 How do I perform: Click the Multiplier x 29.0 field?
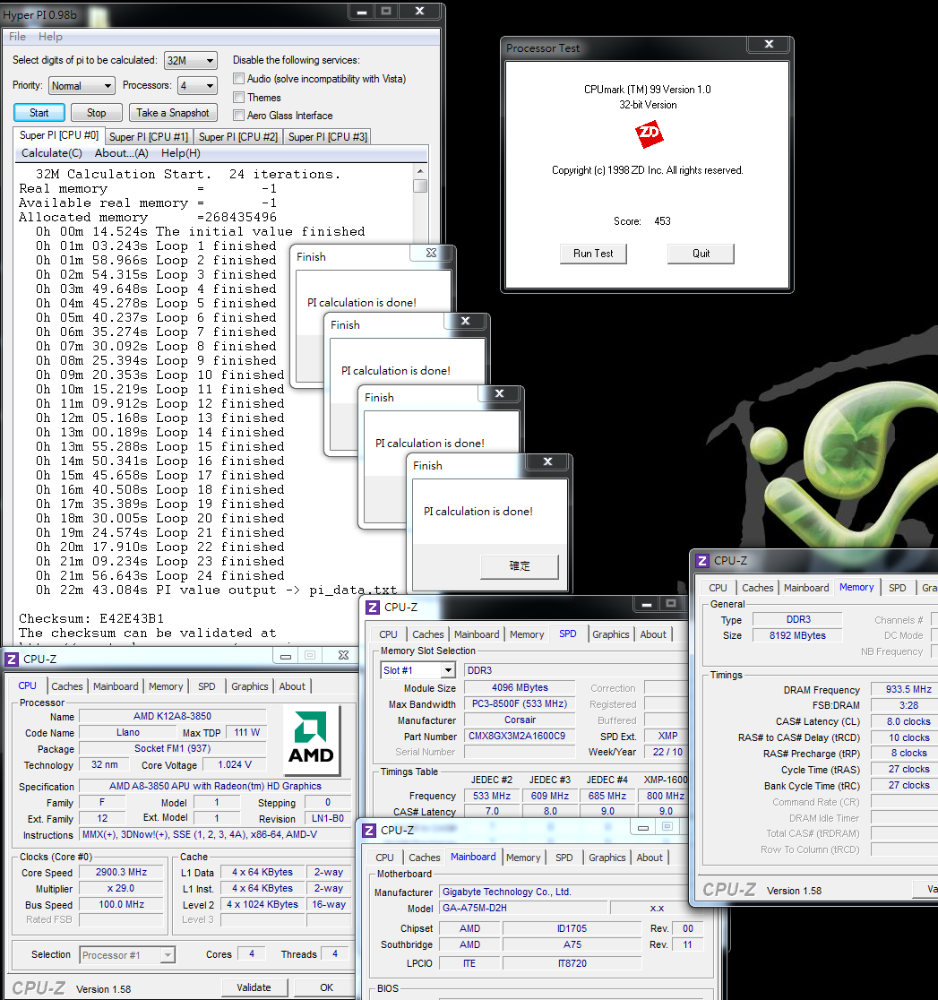[121, 888]
